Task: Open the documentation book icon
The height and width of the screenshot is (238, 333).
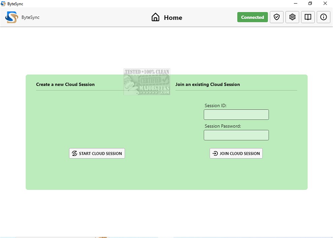Action: (x=308, y=17)
